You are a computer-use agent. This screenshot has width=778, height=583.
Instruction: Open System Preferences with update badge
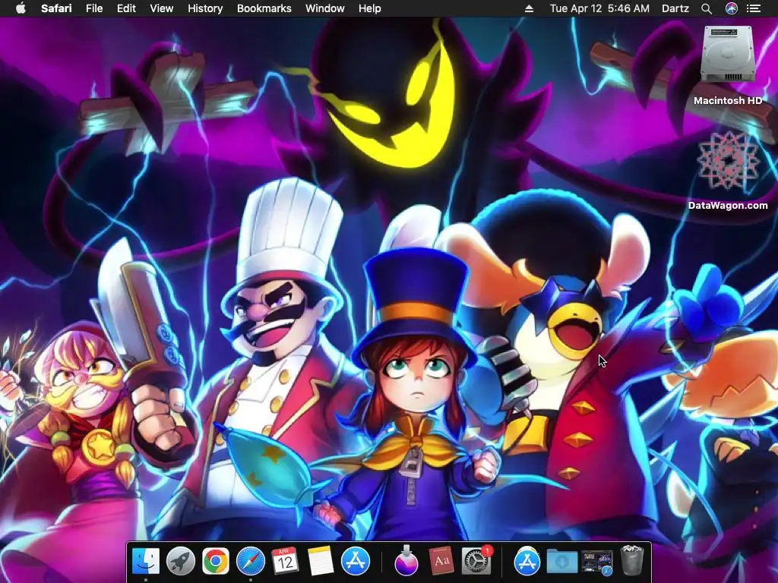tap(476, 561)
